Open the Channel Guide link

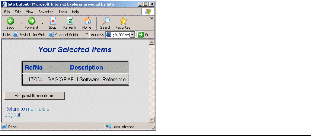point(63,35)
